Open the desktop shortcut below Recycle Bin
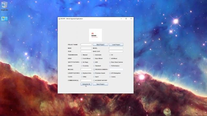This screenshot has width=207, height=116. pyautogui.click(x=5, y=19)
